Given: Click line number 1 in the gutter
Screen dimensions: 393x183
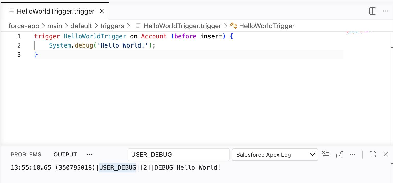Looking at the screenshot, I should pos(19,36).
